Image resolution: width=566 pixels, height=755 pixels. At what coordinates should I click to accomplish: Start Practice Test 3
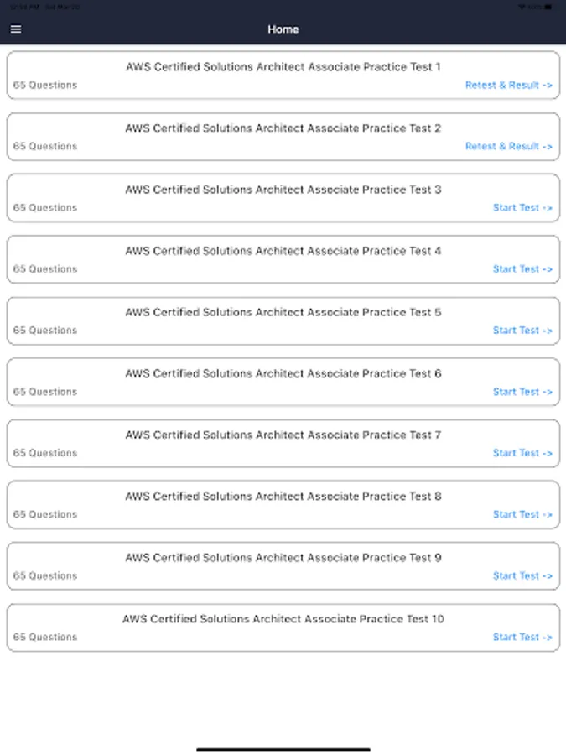point(522,207)
